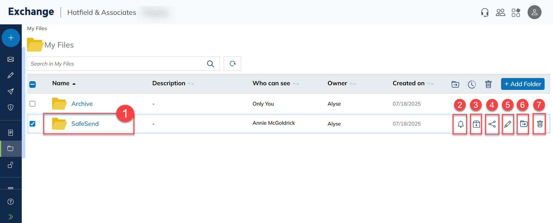Viewport: 553px width, 223px height.
Task: Click the blue plus create button
Action: click(11, 38)
